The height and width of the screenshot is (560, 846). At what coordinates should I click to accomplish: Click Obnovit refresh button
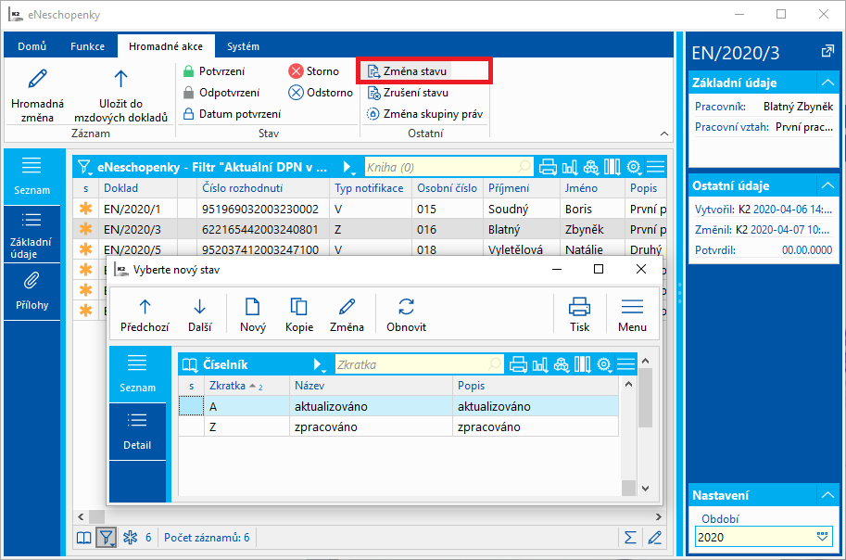click(x=406, y=315)
